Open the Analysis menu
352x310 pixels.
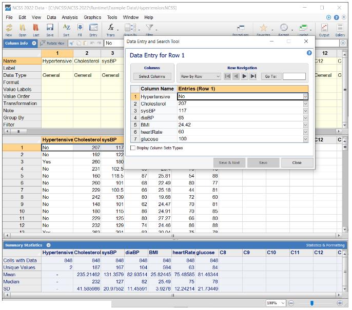click(x=70, y=17)
